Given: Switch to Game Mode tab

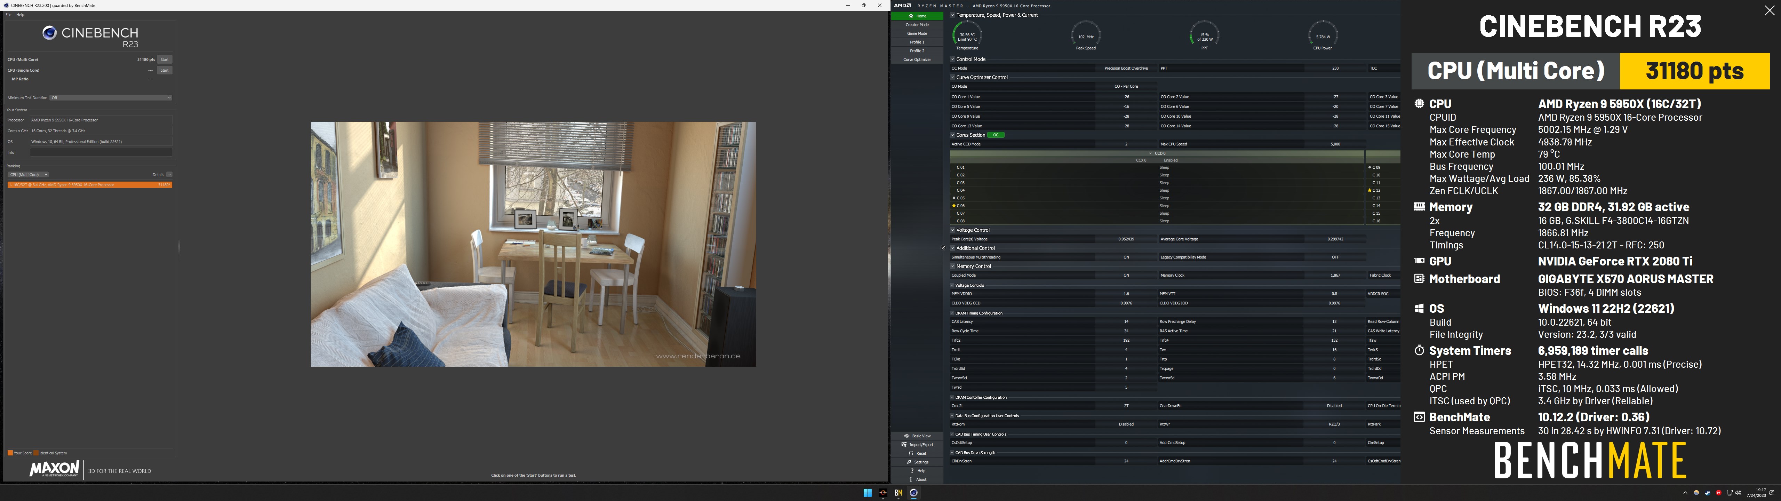Looking at the screenshot, I should [x=917, y=33].
